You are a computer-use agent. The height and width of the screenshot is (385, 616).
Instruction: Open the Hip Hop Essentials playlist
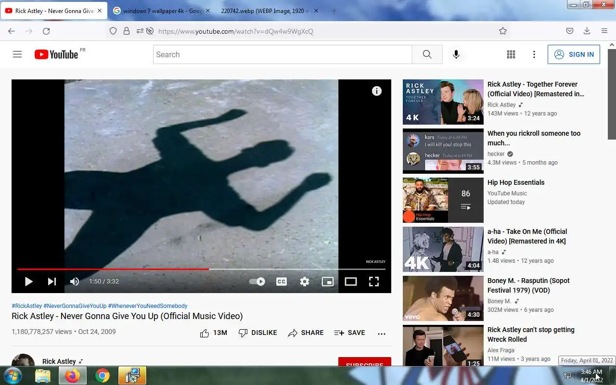516,182
